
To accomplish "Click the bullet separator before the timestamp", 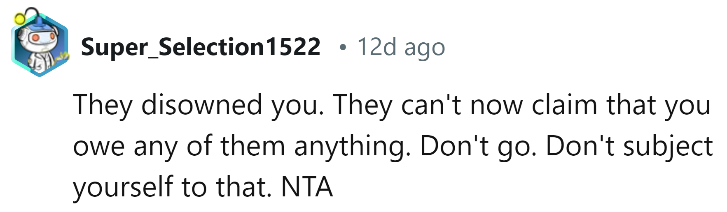I will [x=341, y=48].
